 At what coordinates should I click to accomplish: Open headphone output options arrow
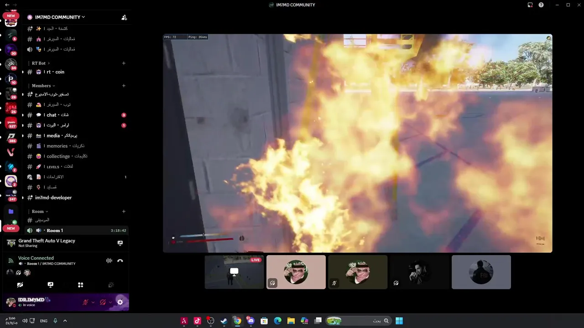[110, 302]
